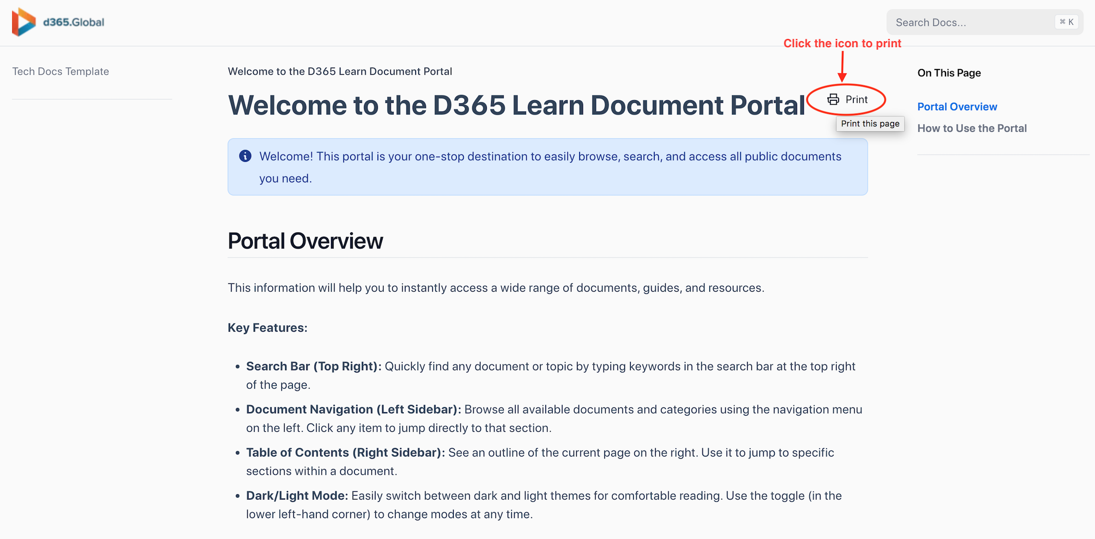This screenshot has height=539, width=1095.
Task: Click the d365.Global logo icon
Action: click(x=23, y=22)
